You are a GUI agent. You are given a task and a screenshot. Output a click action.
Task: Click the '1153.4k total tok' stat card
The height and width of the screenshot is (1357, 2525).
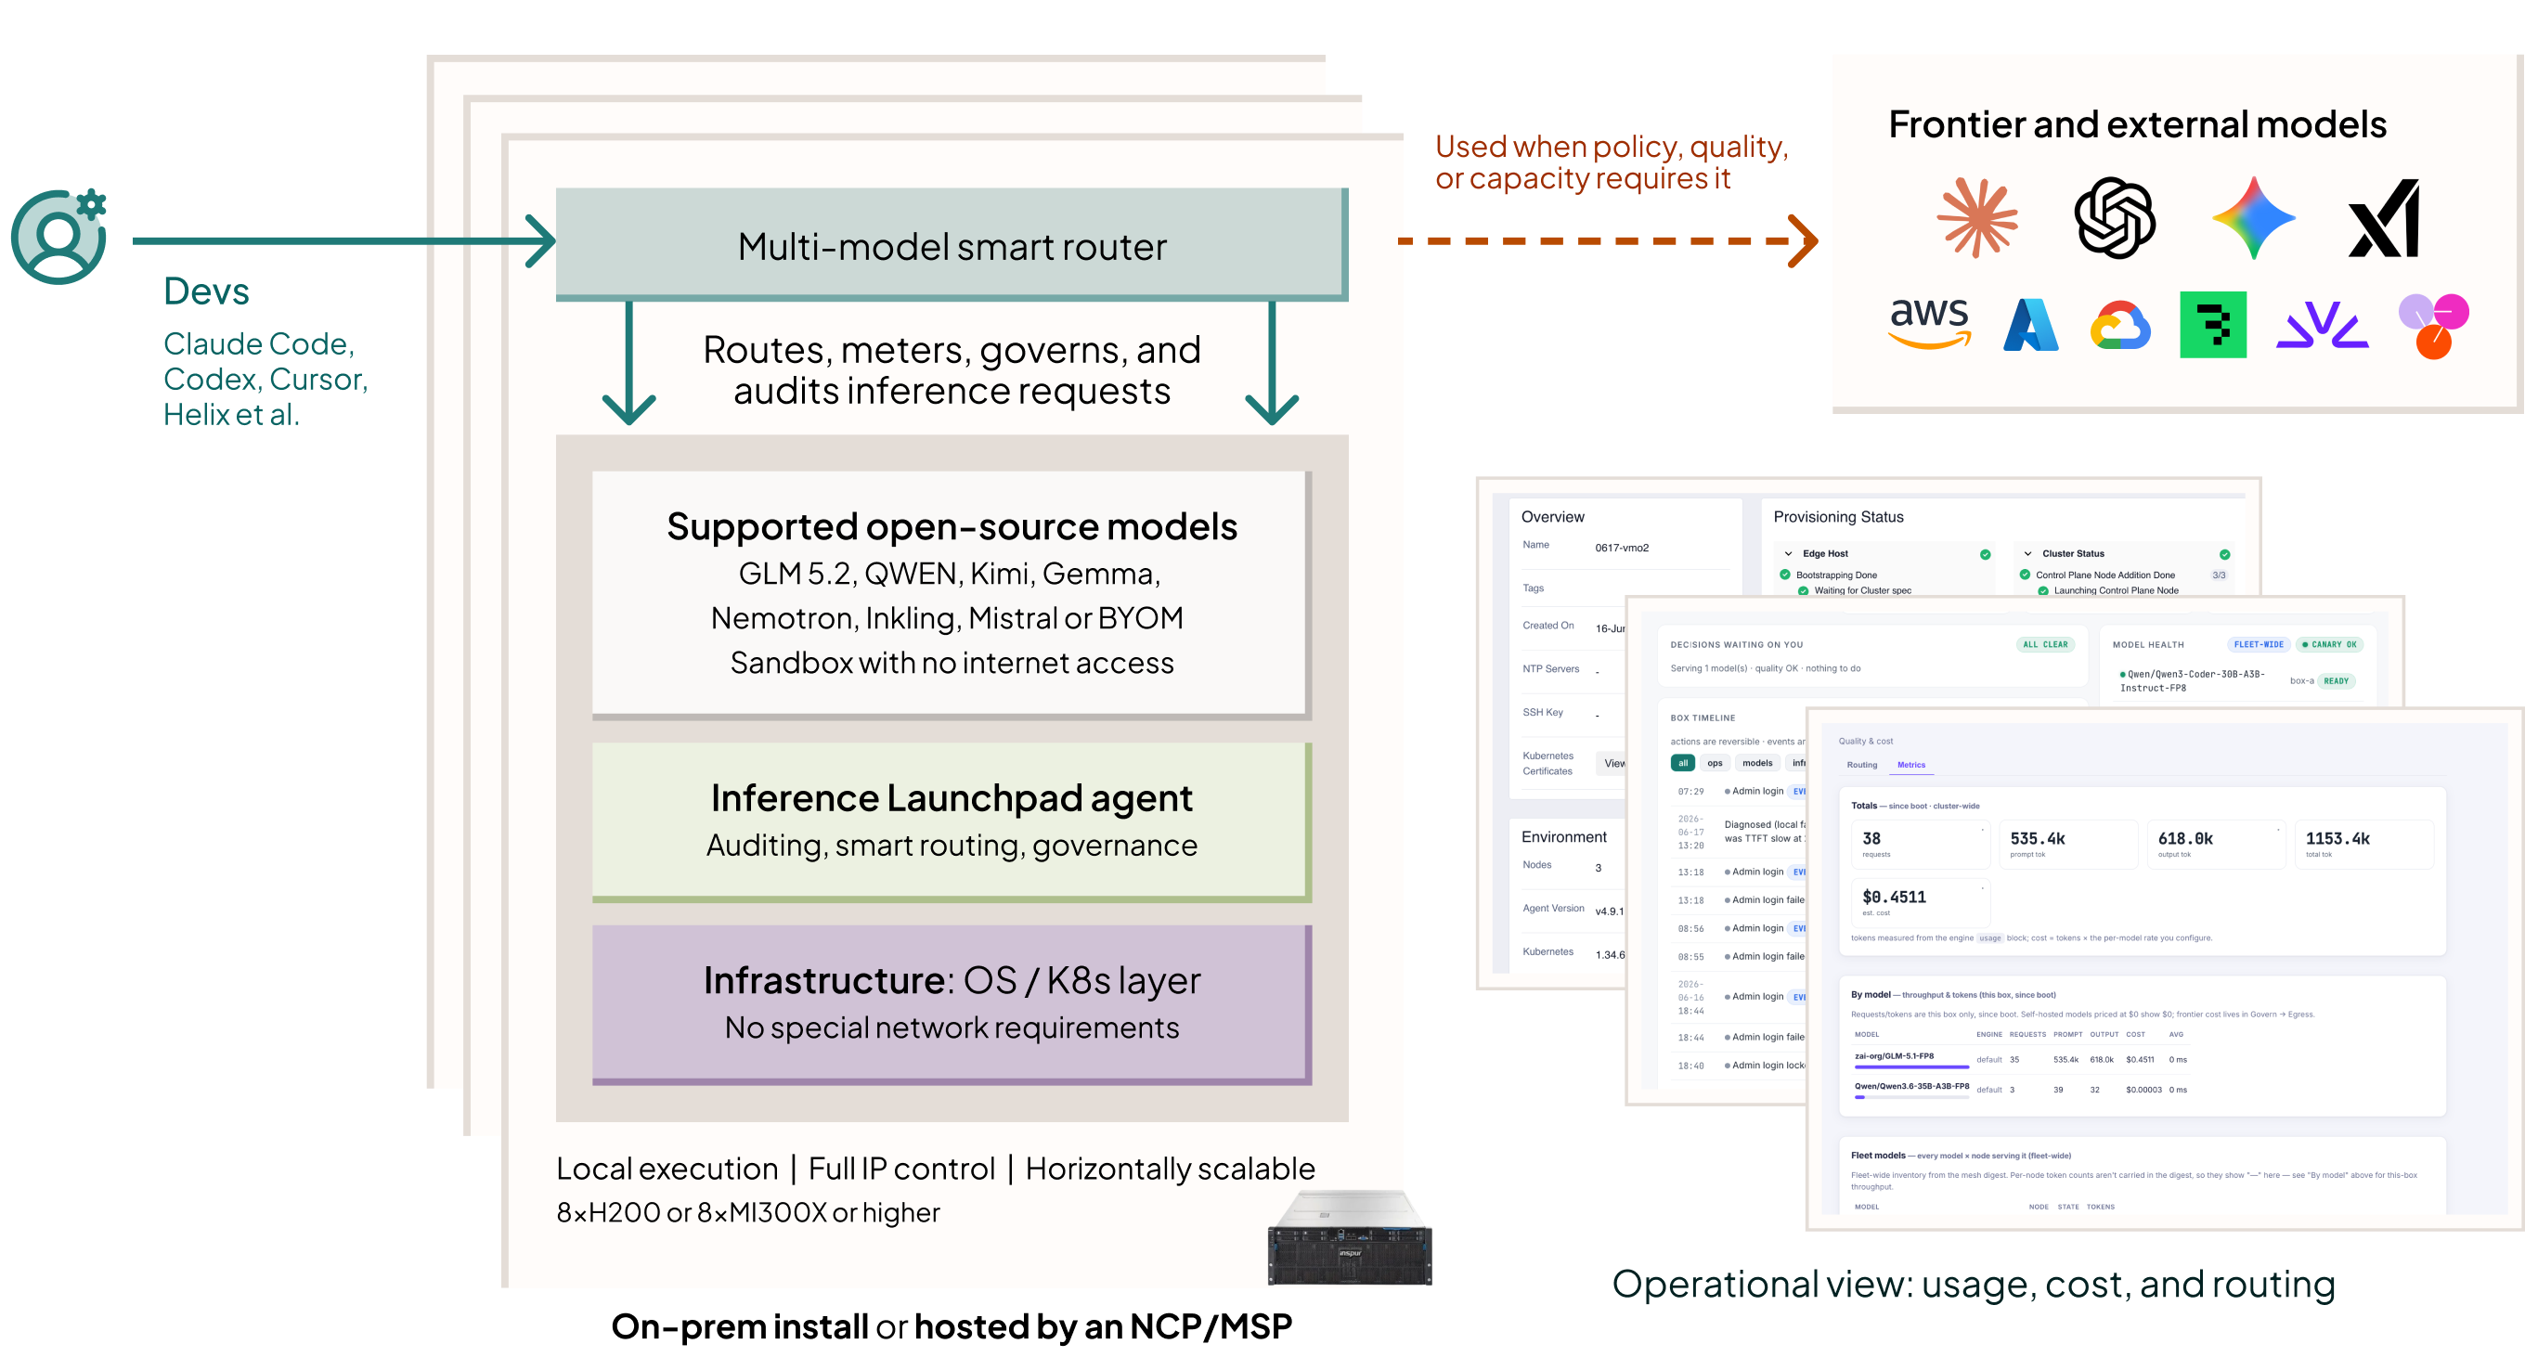pyautogui.click(x=2364, y=845)
